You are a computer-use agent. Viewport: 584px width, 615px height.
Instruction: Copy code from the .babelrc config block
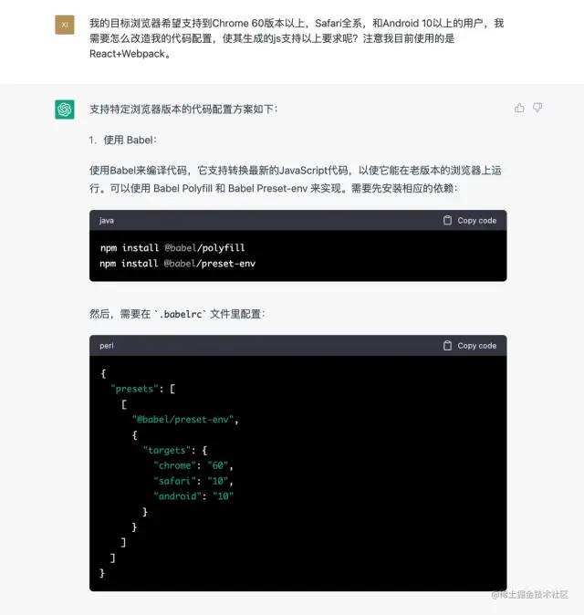(470, 346)
